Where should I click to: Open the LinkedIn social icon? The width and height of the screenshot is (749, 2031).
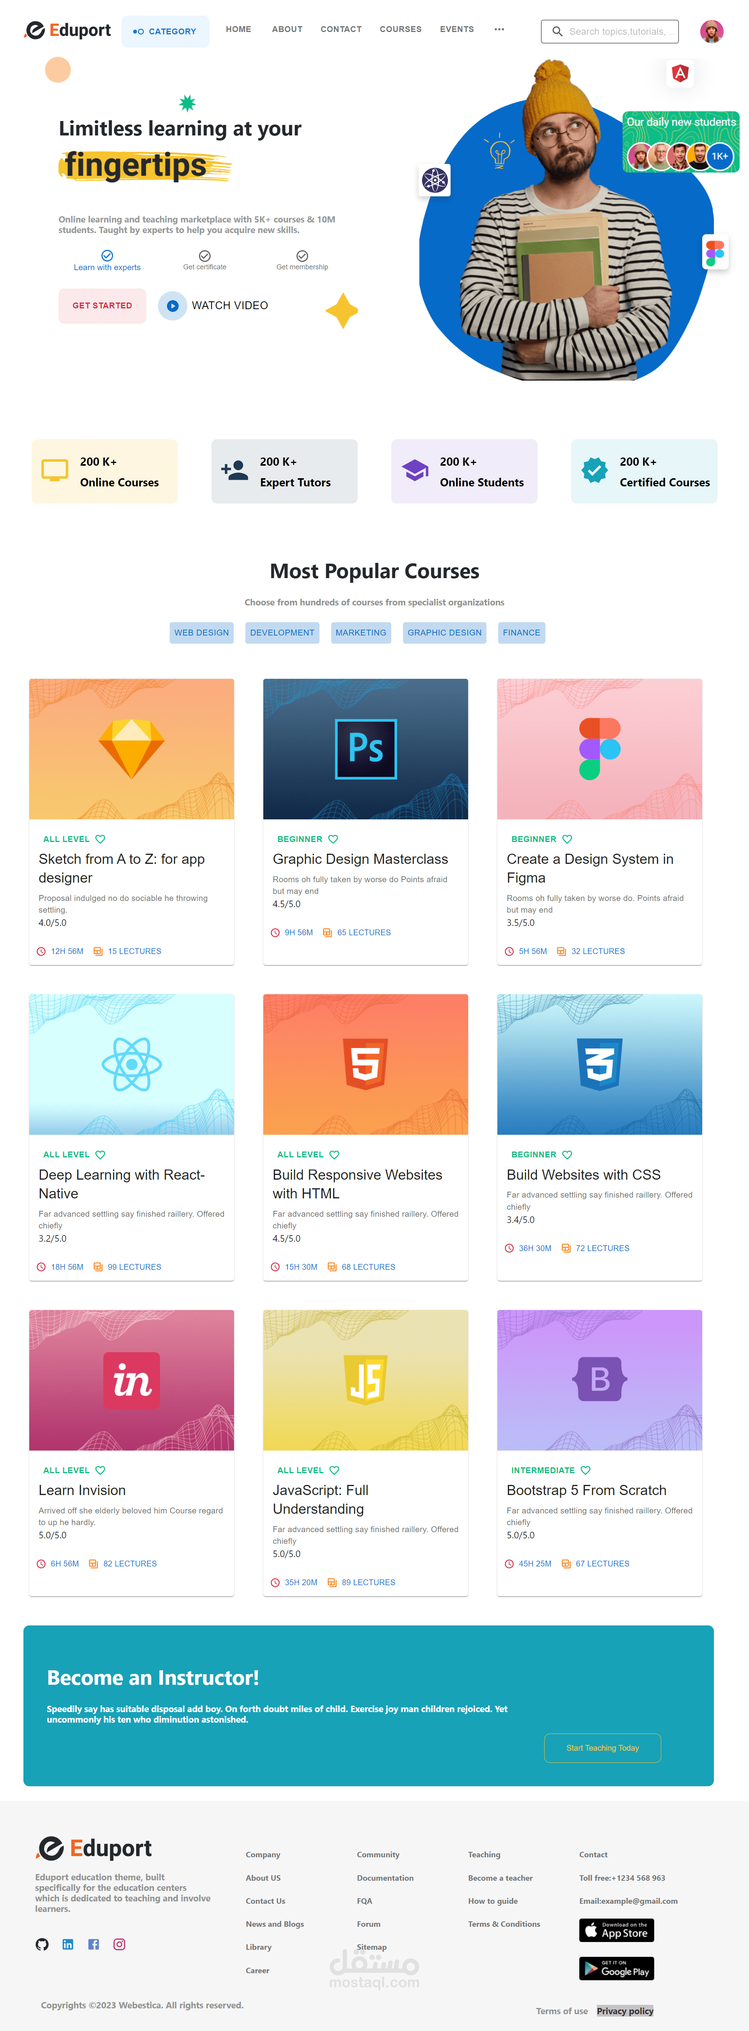(68, 1944)
